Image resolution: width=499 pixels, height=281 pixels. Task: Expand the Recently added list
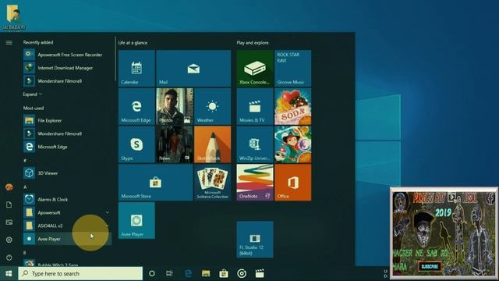point(32,94)
